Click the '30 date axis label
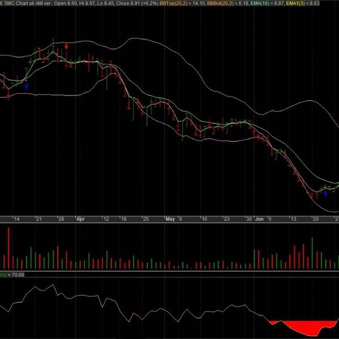This screenshot has width=339, height=339. pos(249,219)
